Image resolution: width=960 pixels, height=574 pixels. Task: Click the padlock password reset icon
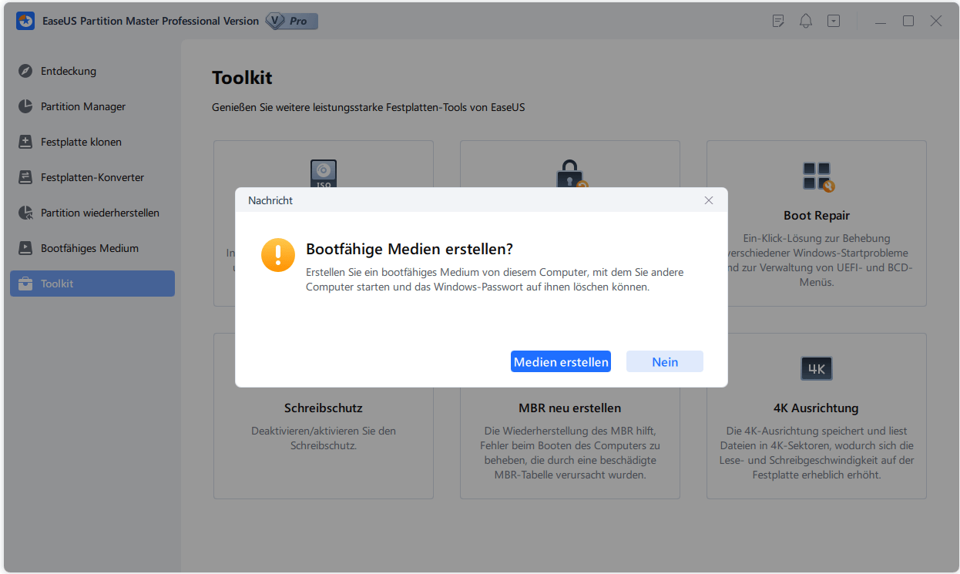571,175
